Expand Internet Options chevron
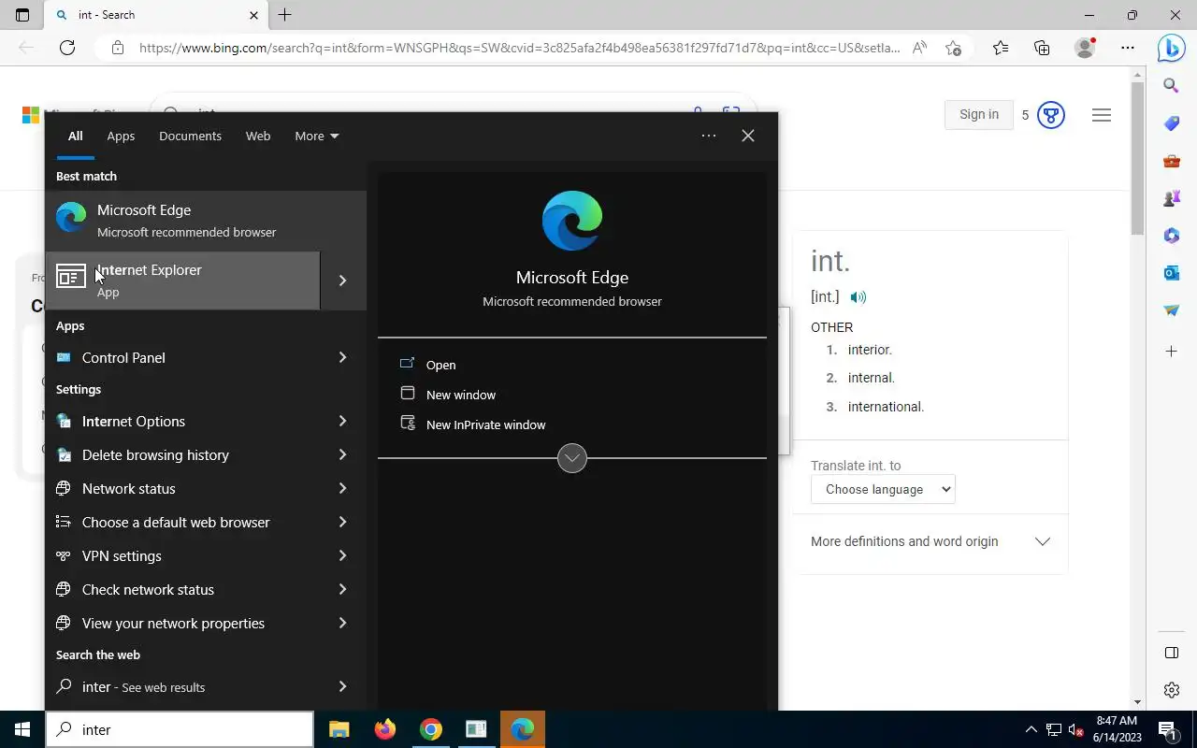This screenshot has height=748, width=1197. [343, 421]
